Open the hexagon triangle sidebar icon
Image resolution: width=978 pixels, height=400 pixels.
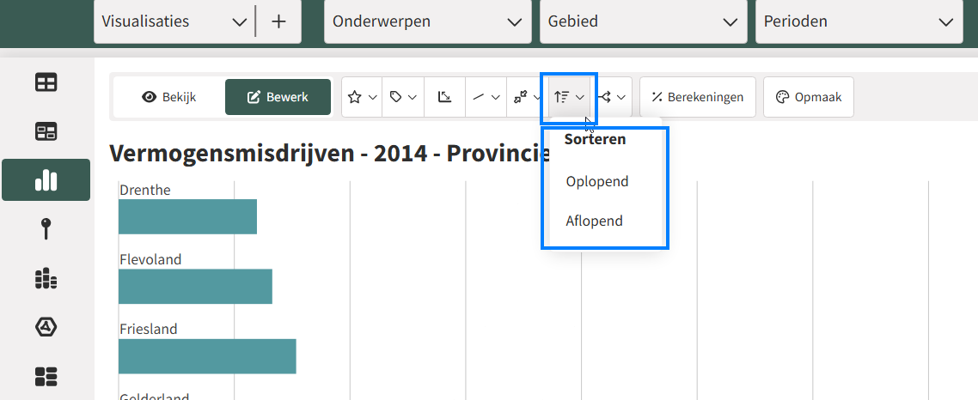46,326
